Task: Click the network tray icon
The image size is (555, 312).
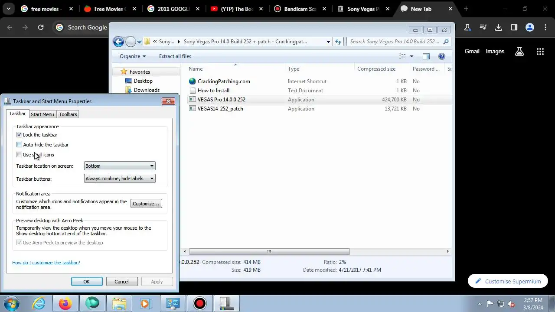Action: click(x=501, y=304)
